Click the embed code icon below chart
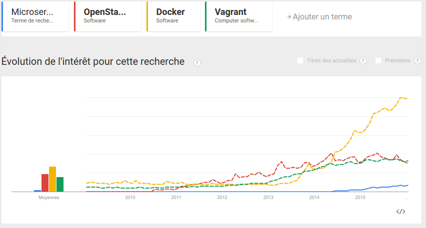This screenshot has height=228, width=426. click(400, 212)
